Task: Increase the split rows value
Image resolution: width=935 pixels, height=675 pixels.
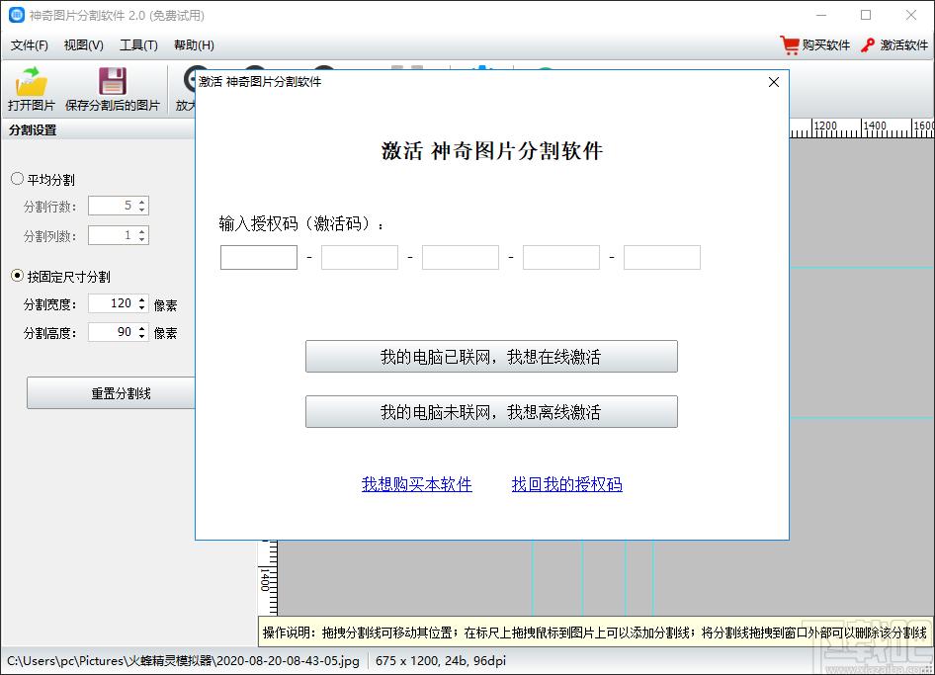Action: [x=142, y=202]
